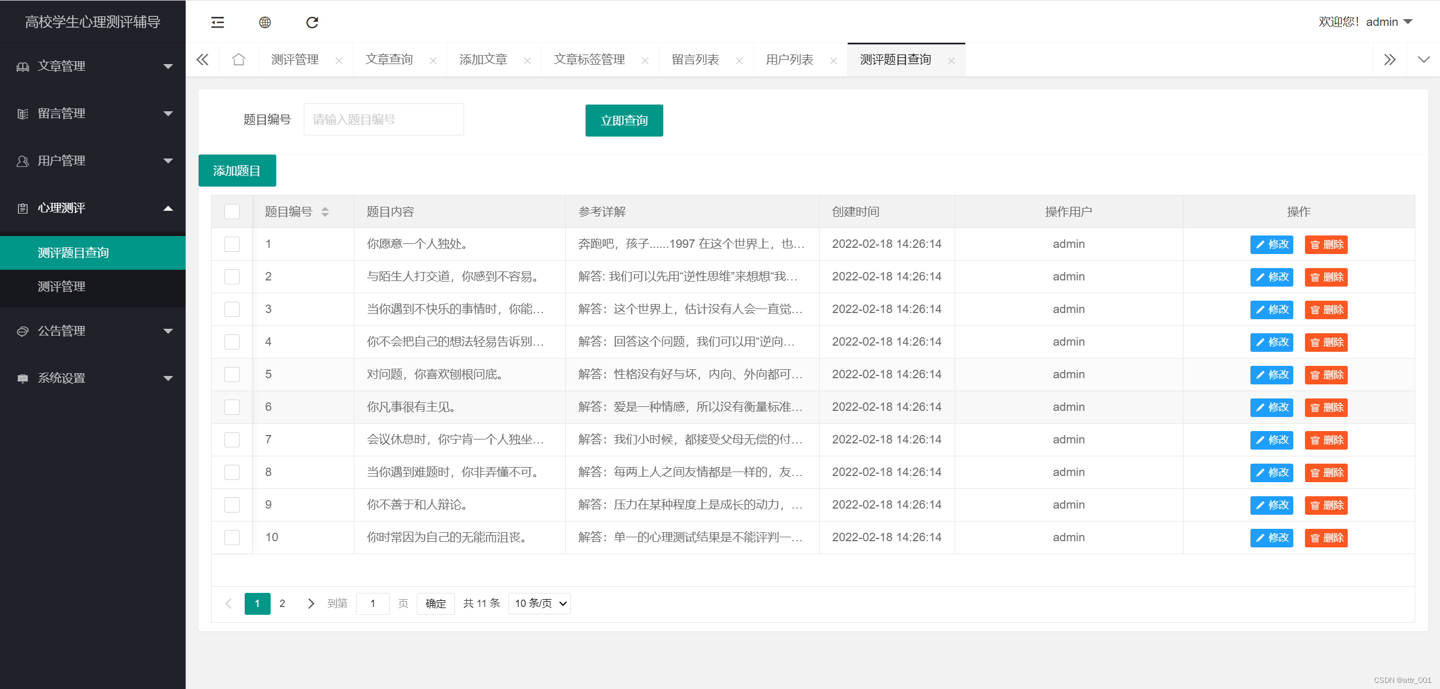Close the 留言列表 tab

(x=739, y=61)
